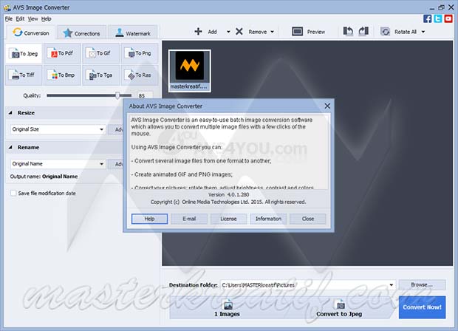Click the Browse... button

(422, 285)
